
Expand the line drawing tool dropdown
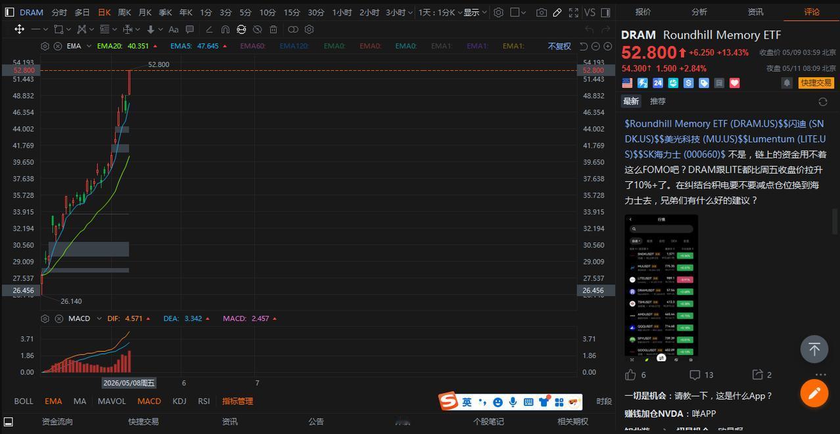click(x=45, y=29)
